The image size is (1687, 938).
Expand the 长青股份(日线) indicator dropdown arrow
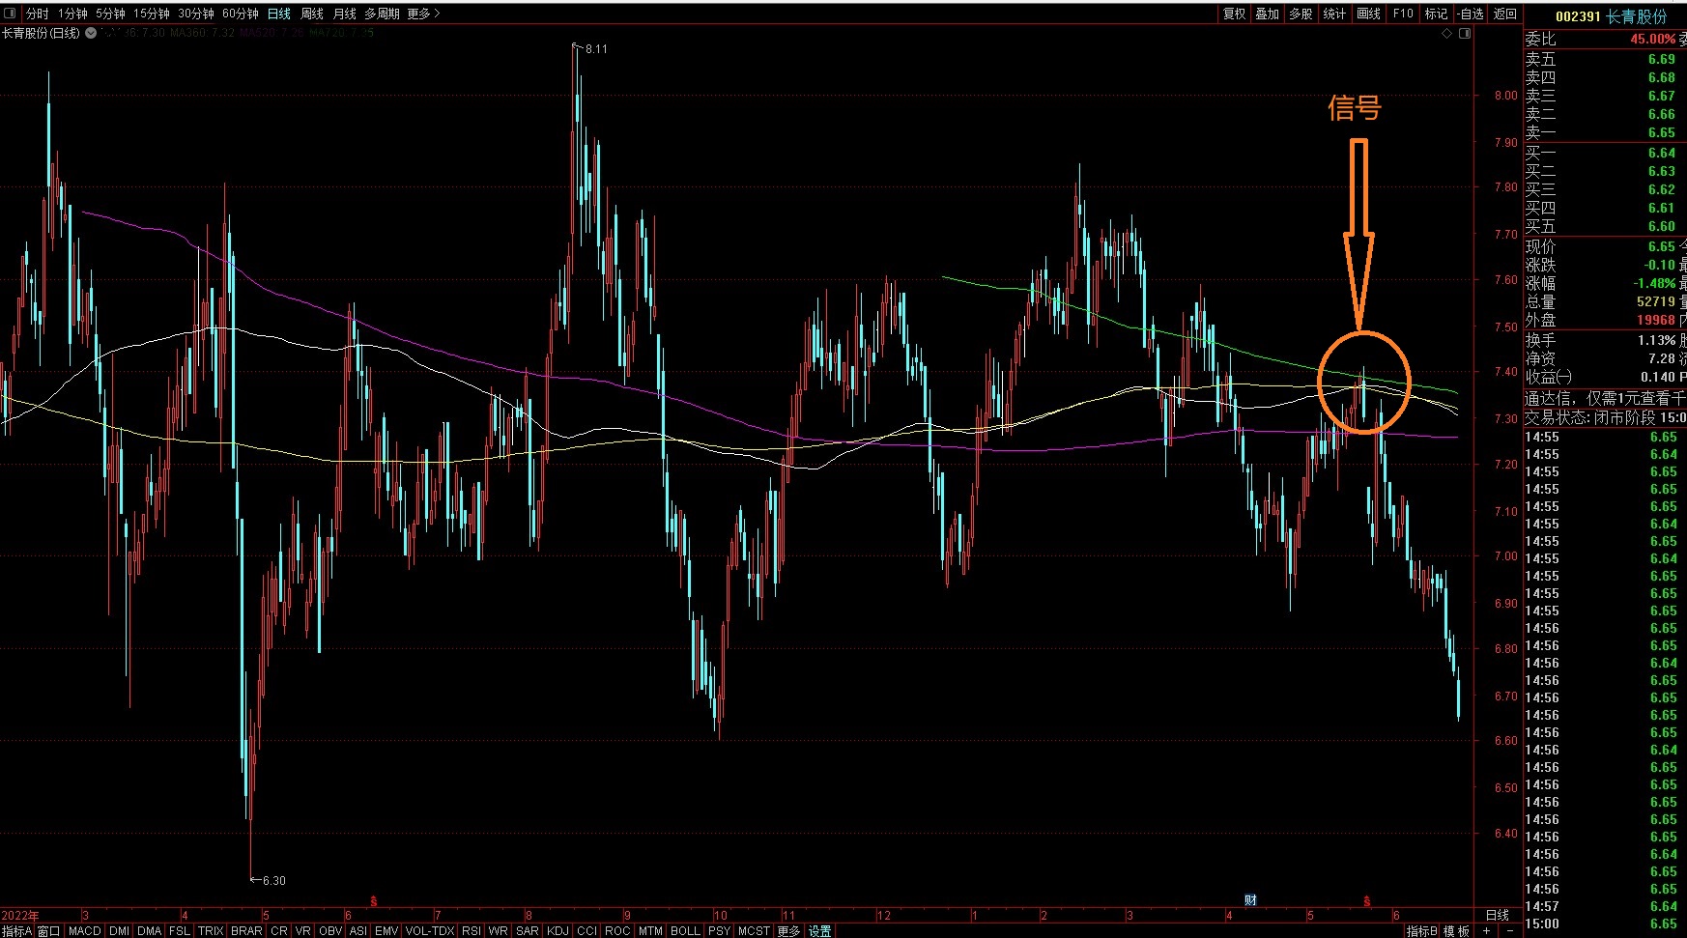91,33
